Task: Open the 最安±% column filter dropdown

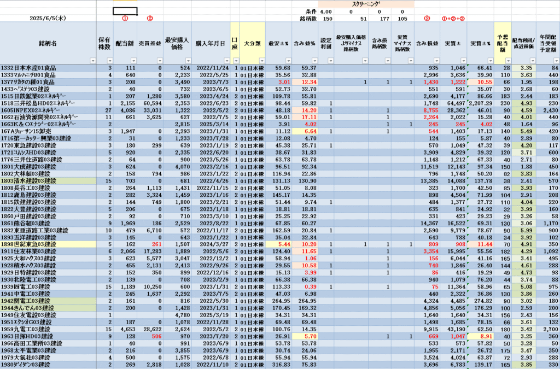Action: point(289,61)
